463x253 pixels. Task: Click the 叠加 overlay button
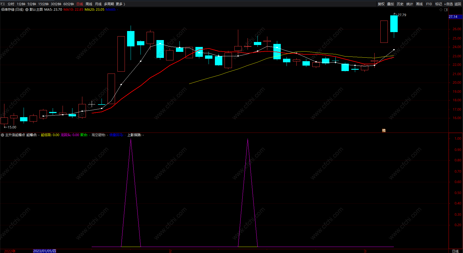pos(391,4)
